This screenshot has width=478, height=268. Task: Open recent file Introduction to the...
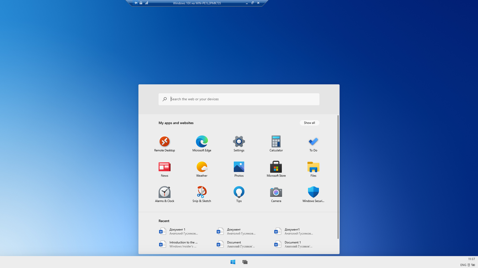coord(178,244)
